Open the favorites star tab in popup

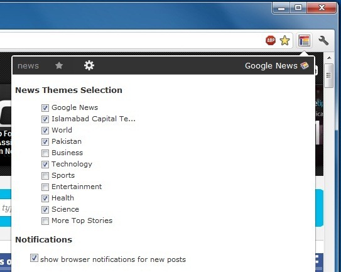(x=59, y=65)
